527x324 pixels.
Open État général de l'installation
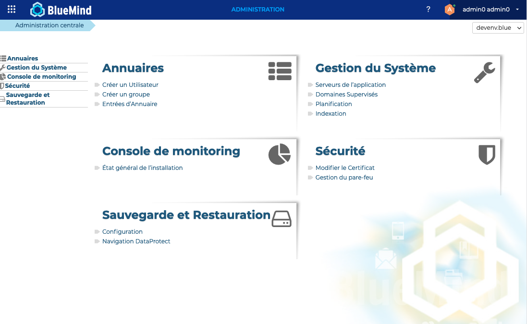(x=142, y=168)
